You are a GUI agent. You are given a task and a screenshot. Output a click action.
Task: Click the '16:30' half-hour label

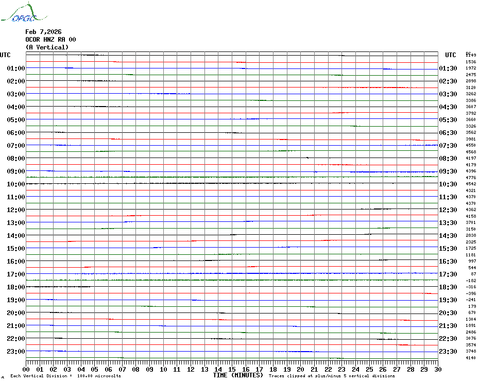[448, 261]
